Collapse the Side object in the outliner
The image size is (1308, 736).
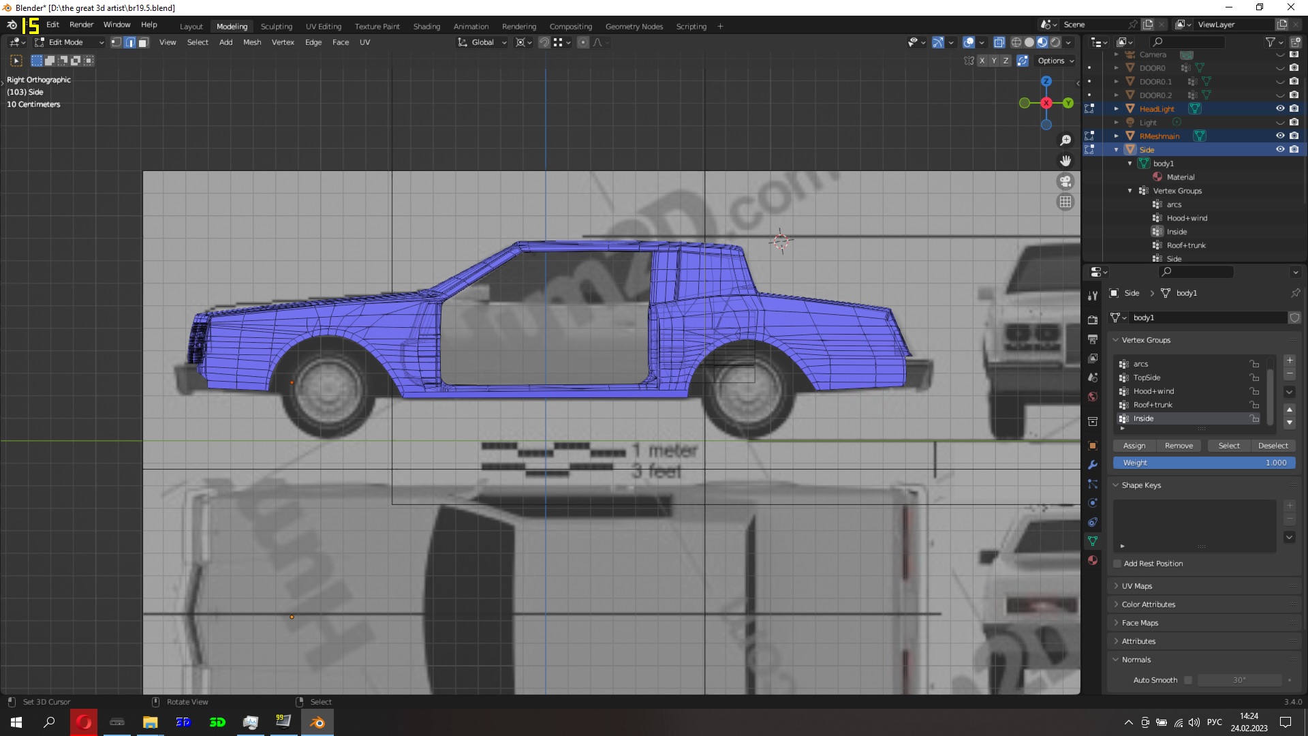[1116, 150]
